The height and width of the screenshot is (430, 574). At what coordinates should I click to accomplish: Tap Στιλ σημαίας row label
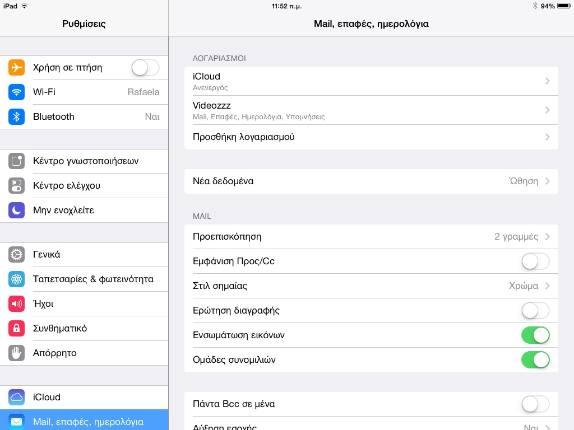coord(220,286)
